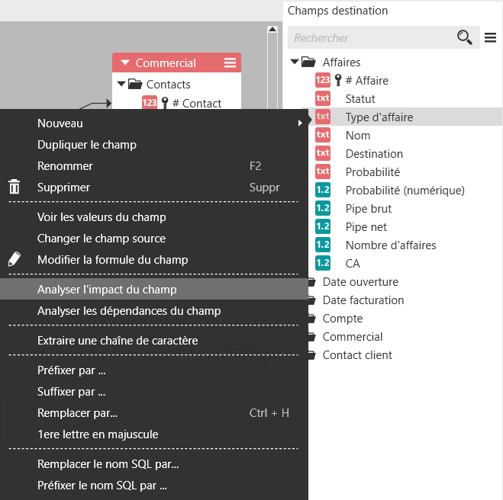Collapse the Contacts folder node

(121, 84)
